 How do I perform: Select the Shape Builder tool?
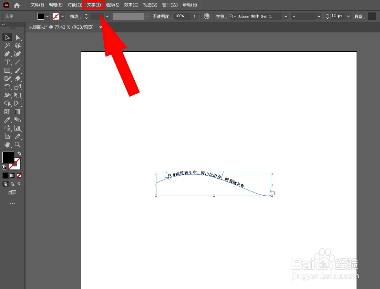point(7,103)
